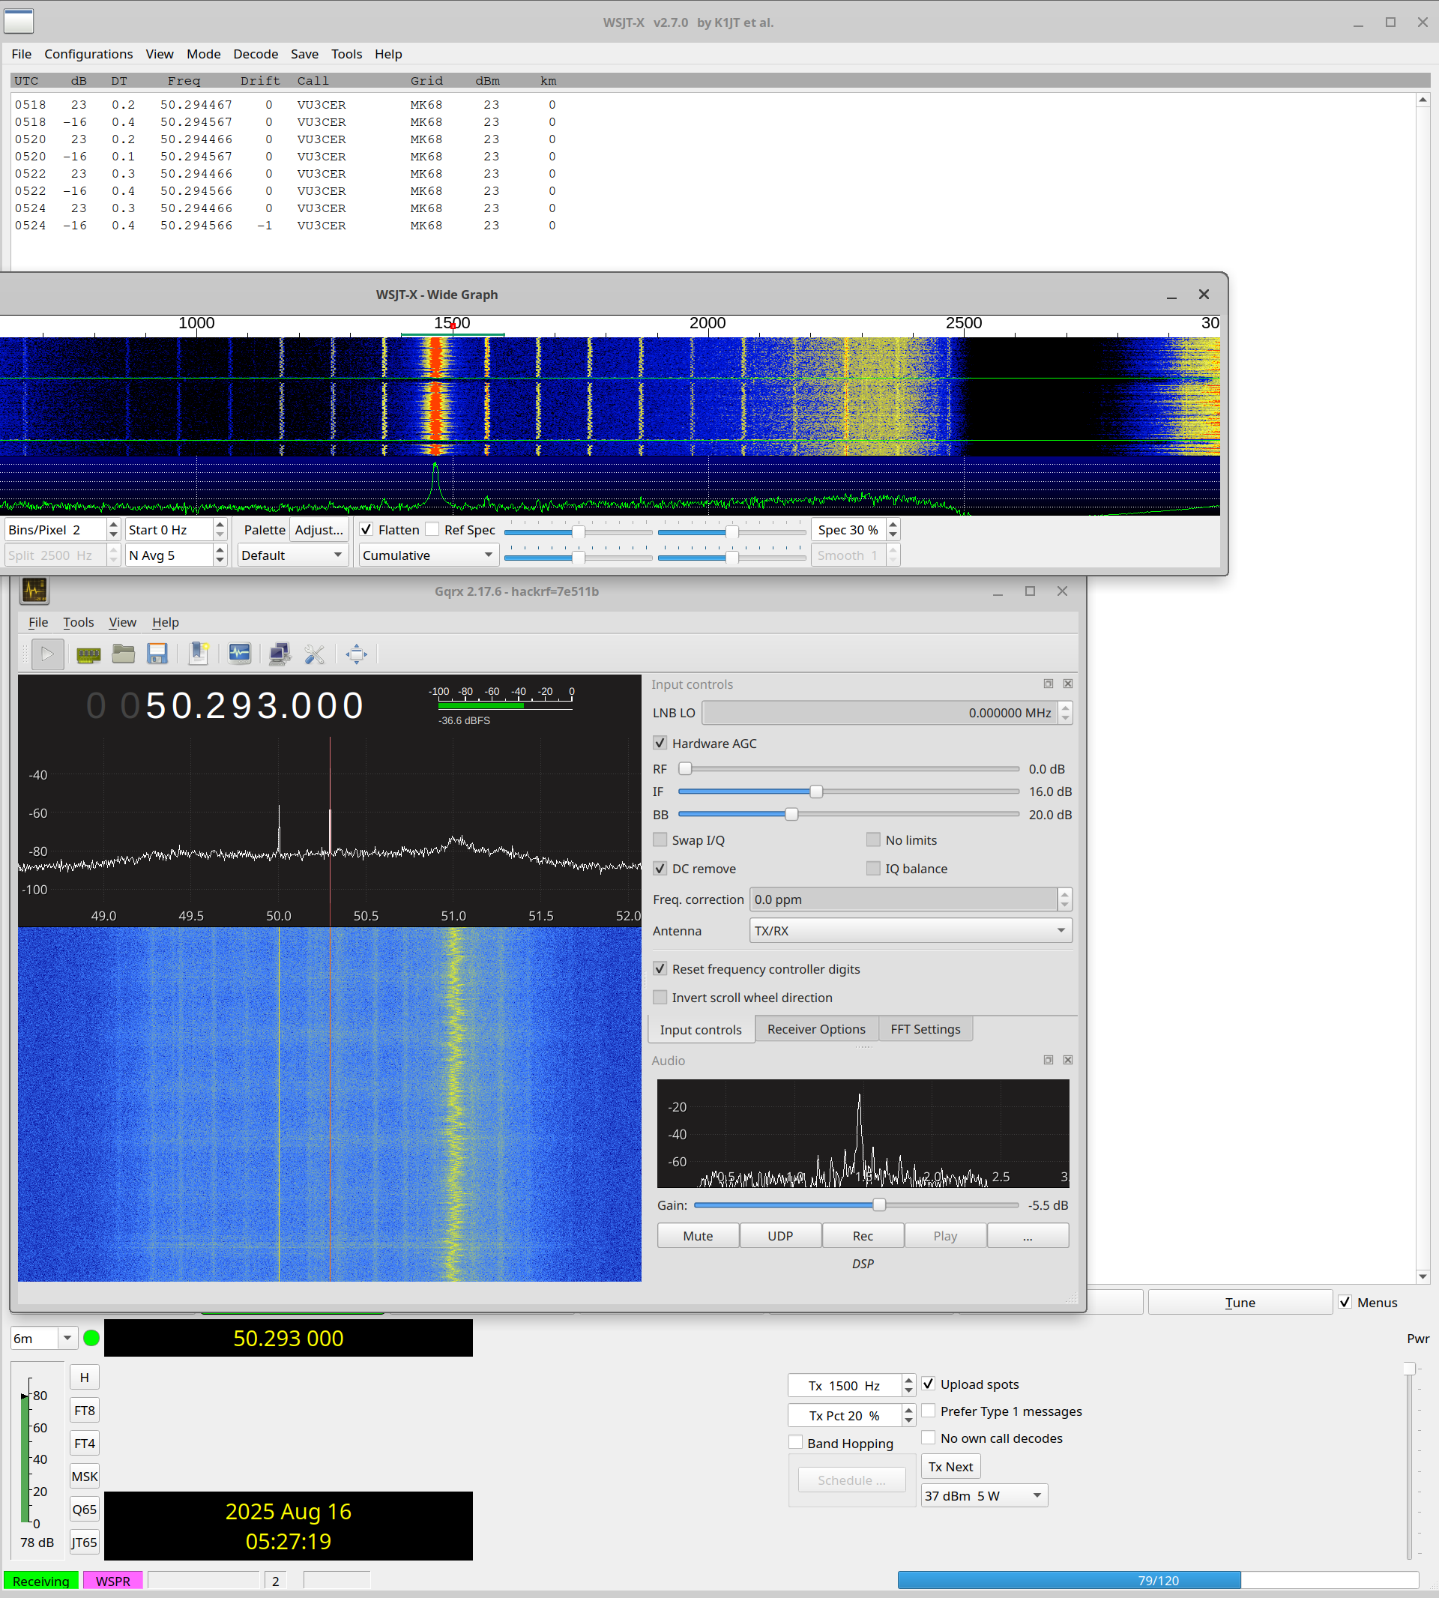Enable the Ref Spec checkbox
The image size is (1439, 1598).
point(432,529)
